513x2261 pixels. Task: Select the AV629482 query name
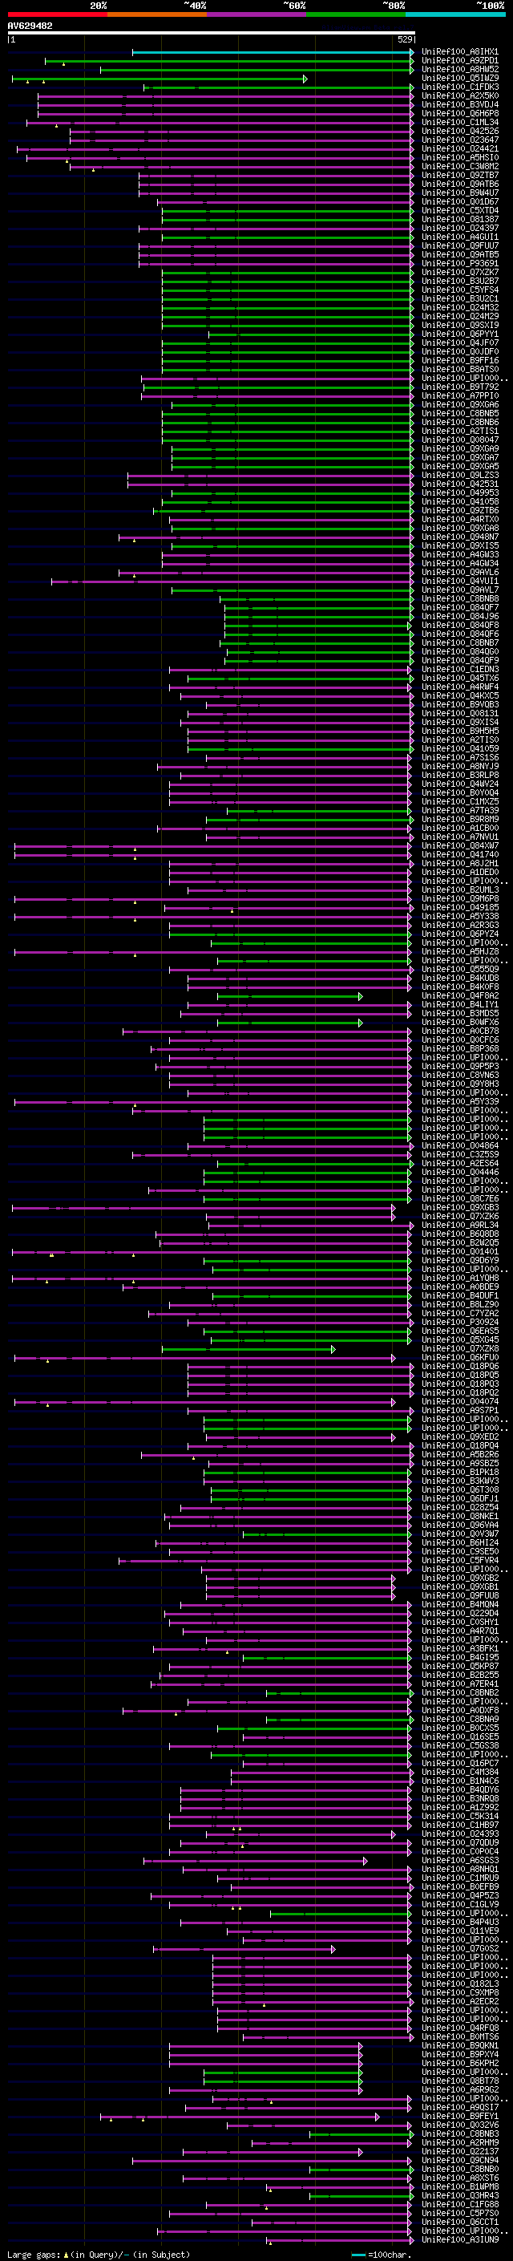[x=30, y=26]
